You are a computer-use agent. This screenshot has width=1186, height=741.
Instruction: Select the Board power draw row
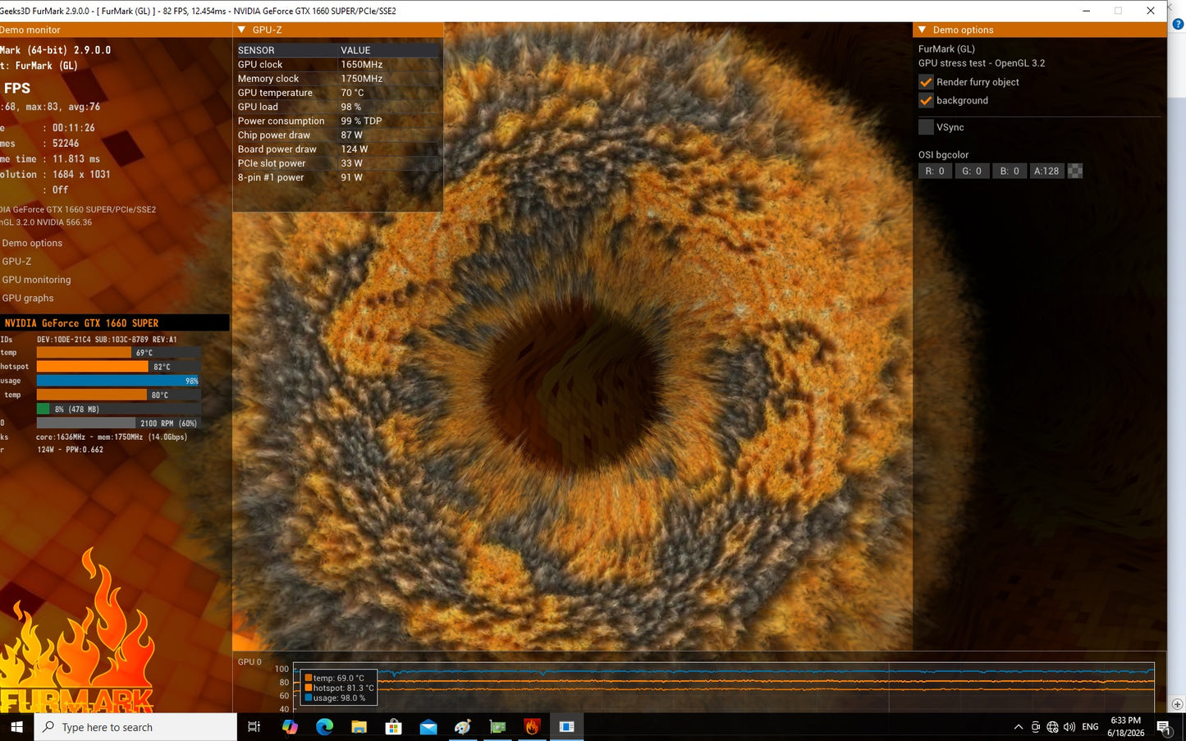(x=337, y=149)
